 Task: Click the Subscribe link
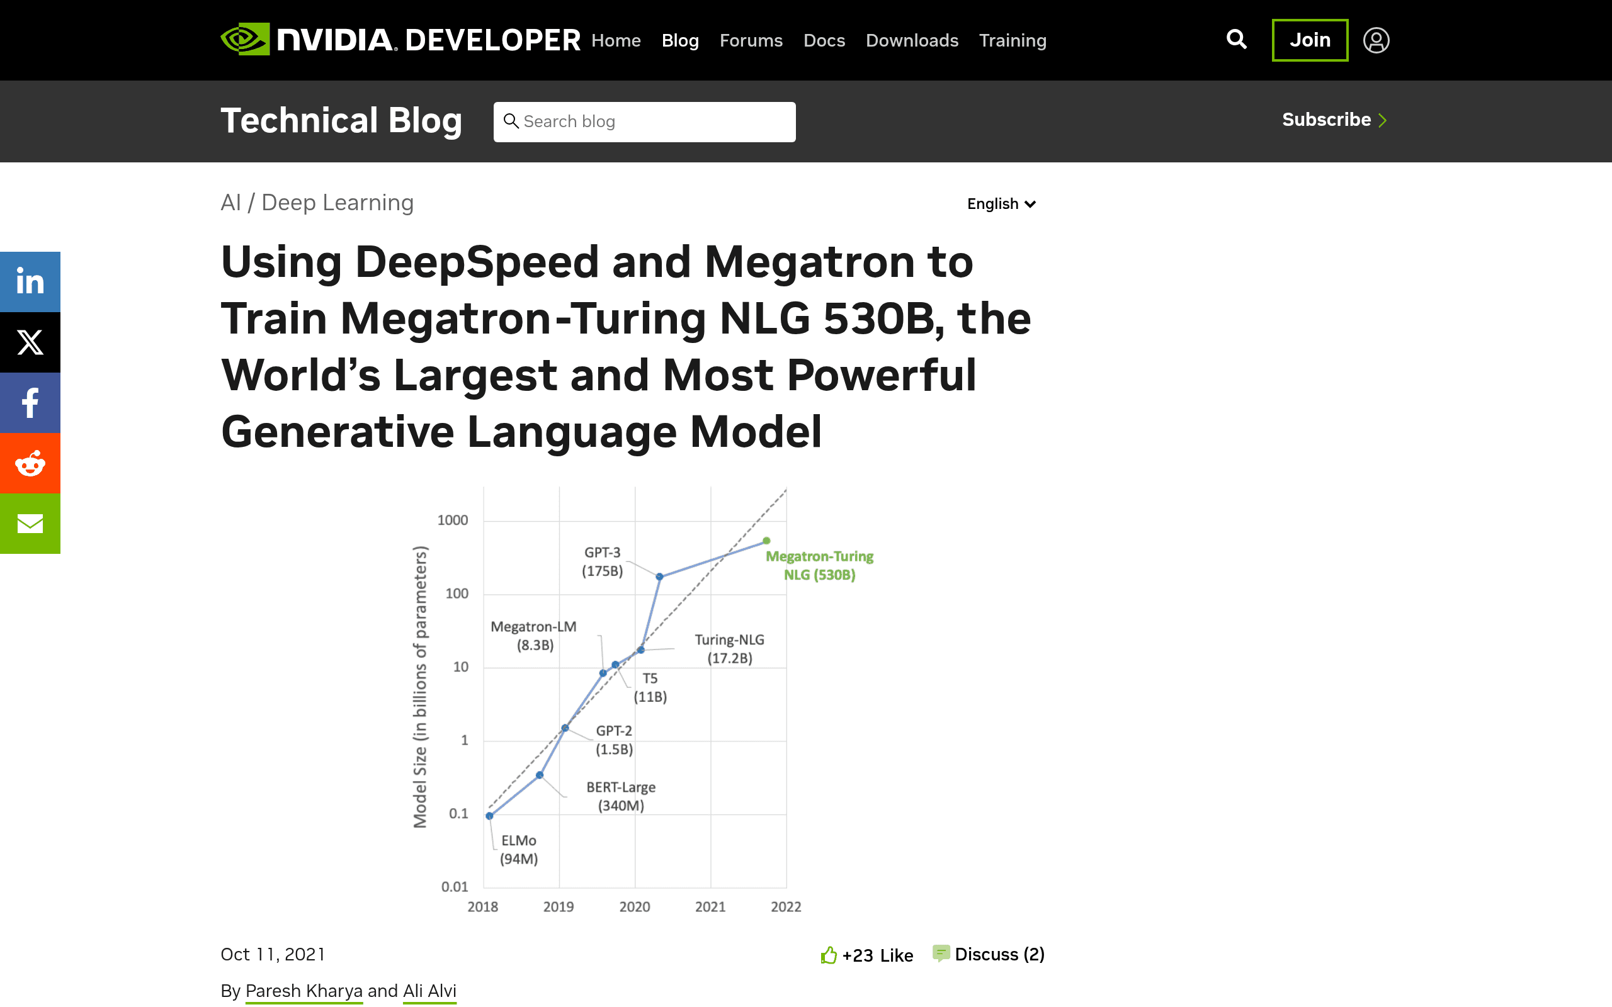tap(1334, 120)
